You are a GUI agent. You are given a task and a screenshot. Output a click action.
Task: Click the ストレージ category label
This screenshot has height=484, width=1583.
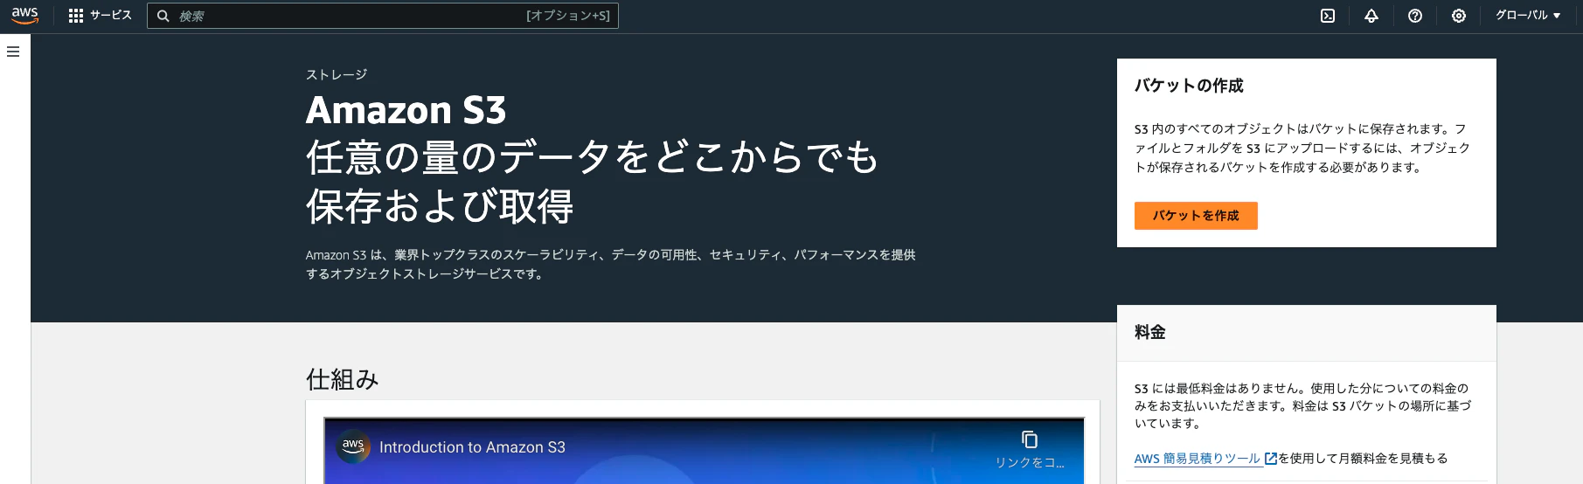337,75
